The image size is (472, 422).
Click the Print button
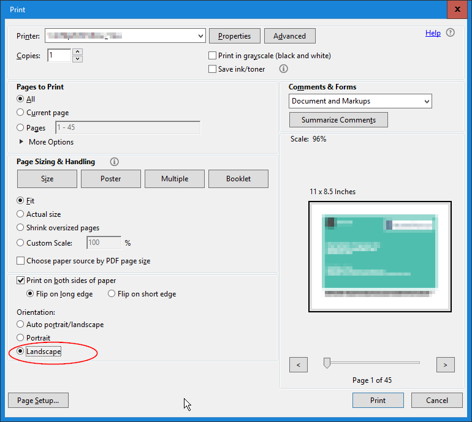click(378, 401)
